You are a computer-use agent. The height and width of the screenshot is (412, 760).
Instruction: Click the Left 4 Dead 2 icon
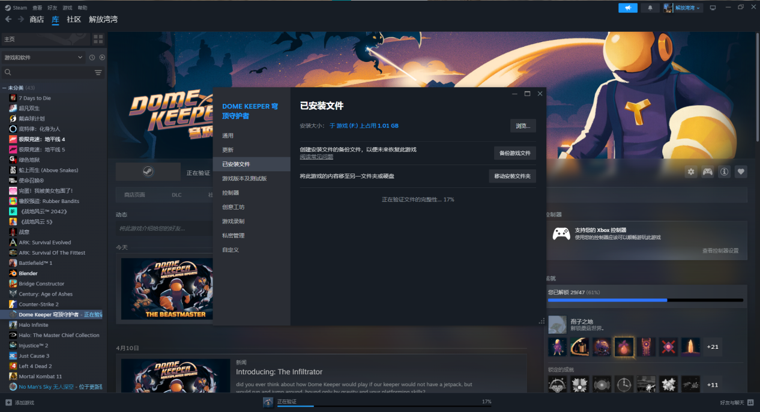13,366
